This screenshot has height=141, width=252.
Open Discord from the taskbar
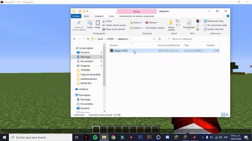click(167, 137)
